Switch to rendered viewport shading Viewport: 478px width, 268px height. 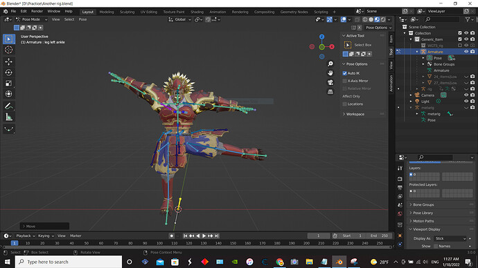(x=383, y=19)
